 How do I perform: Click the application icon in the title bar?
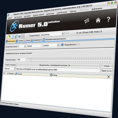[x=9, y=15]
